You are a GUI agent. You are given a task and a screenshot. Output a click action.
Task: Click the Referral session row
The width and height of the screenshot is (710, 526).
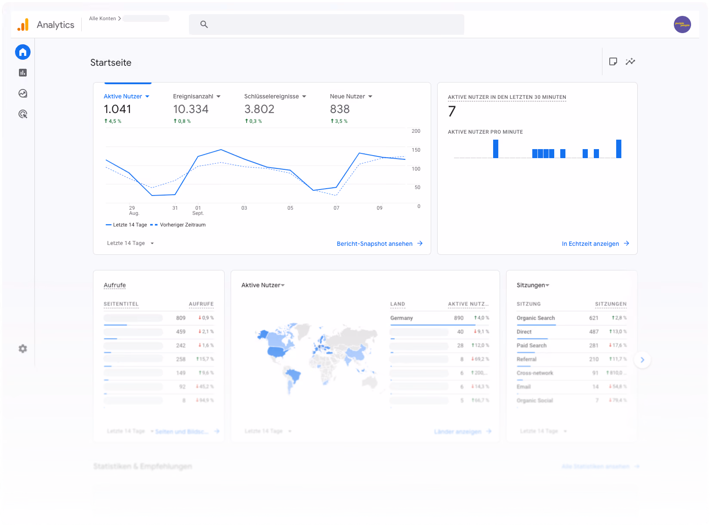tap(571, 359)
